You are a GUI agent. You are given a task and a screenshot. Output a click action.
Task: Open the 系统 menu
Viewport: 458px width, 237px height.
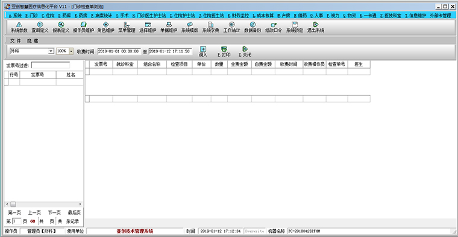pyautogui.click(x=16, y=16)
